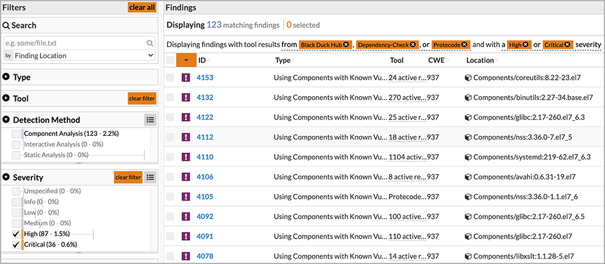Click severity icon for finding 4153
This screenshot has height=264, width=605.
(186, 77)
